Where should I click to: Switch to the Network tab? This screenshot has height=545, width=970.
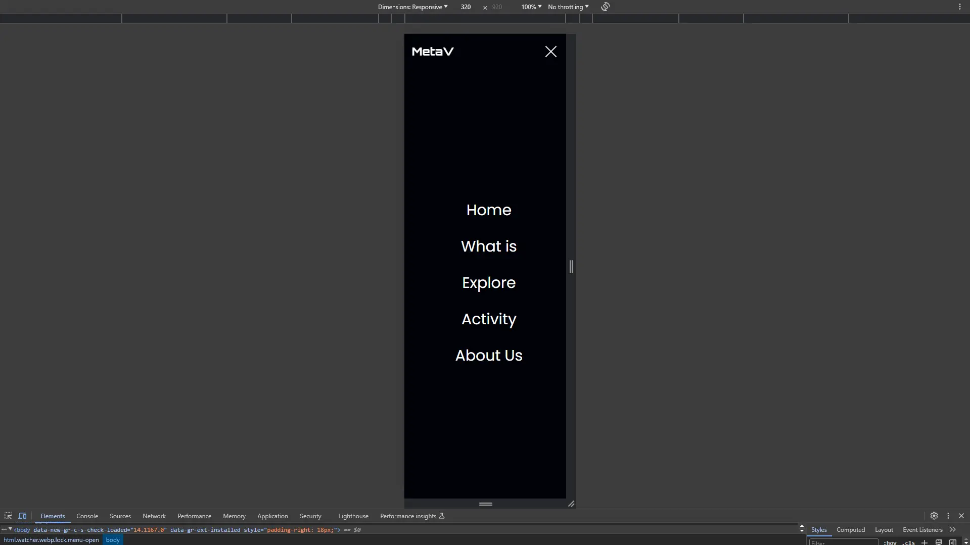coord(154,516)
